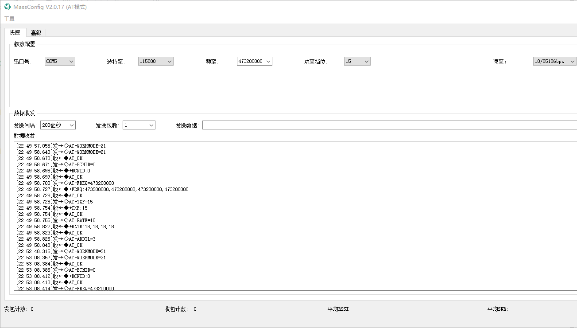Open the 发送间隔 200毫秒 dropdown
The width and height of the screenshot is (577, 328).
58,125
